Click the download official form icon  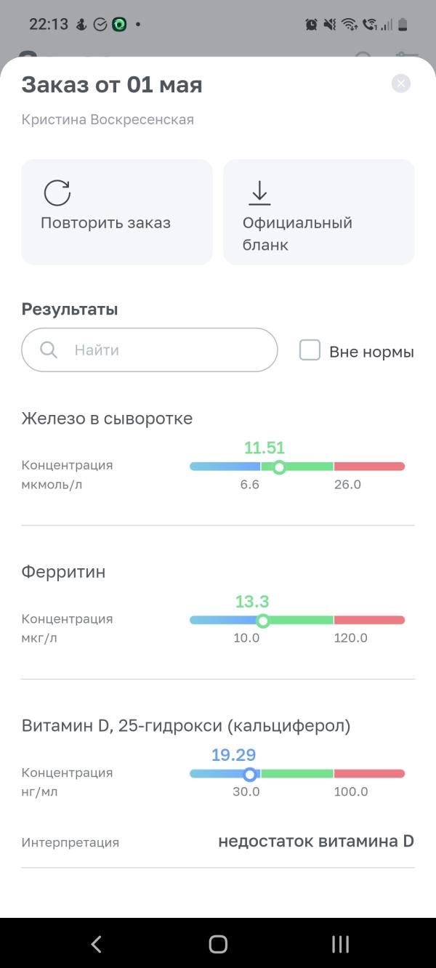click(x=259, y=193)
